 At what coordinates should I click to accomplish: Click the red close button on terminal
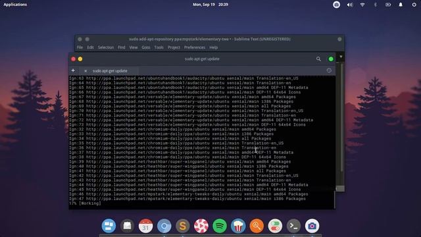coord(73,59)
